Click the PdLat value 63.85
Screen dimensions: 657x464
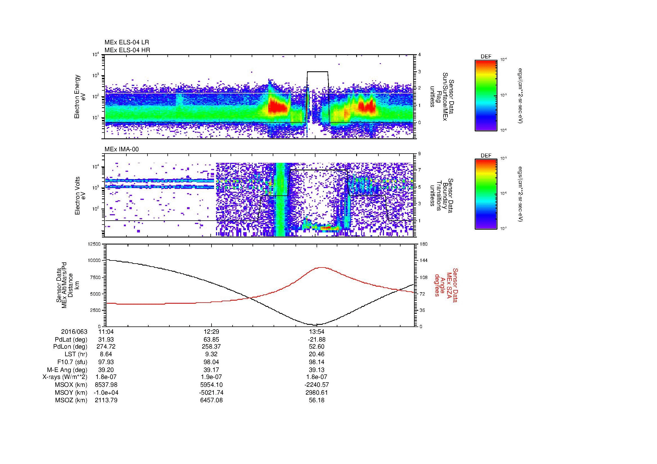(x=211, y=340)
